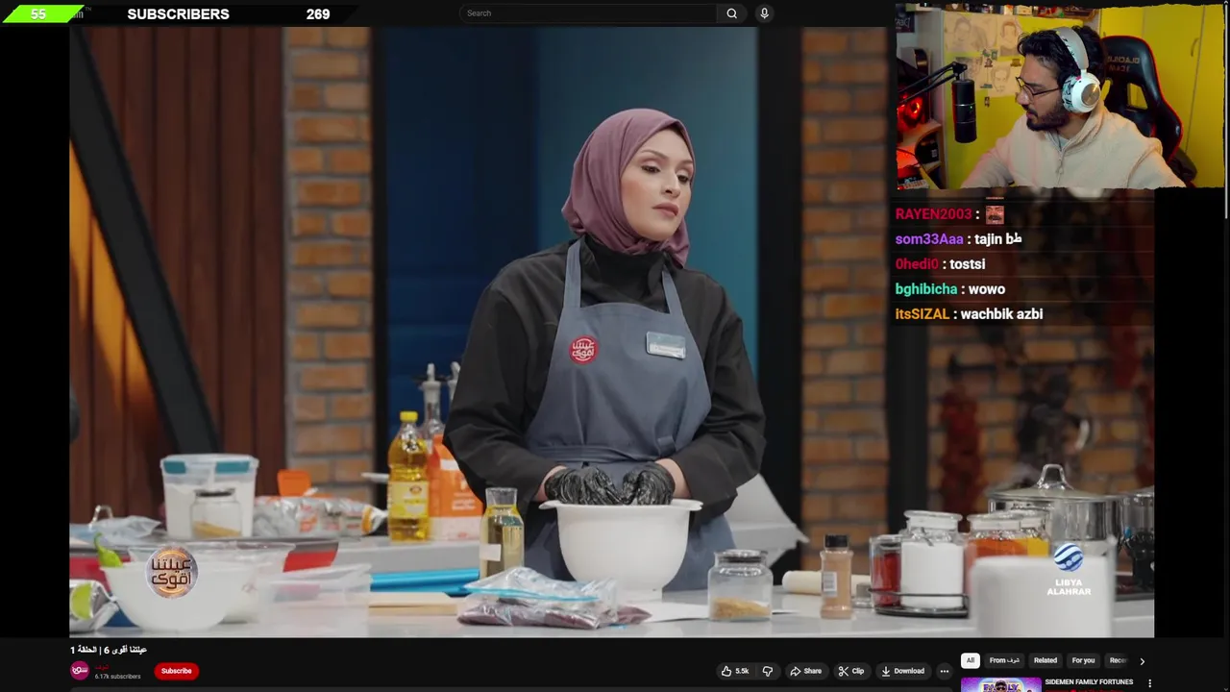1230x692 pixels.
Task: Like the video showing 5.5k likes
Action: coord(735,671)
